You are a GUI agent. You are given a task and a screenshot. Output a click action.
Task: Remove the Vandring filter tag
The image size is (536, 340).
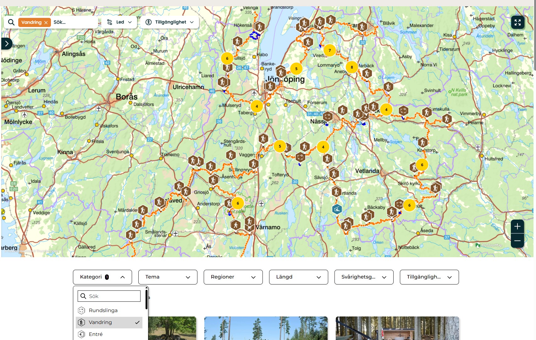tap(46, 23)
